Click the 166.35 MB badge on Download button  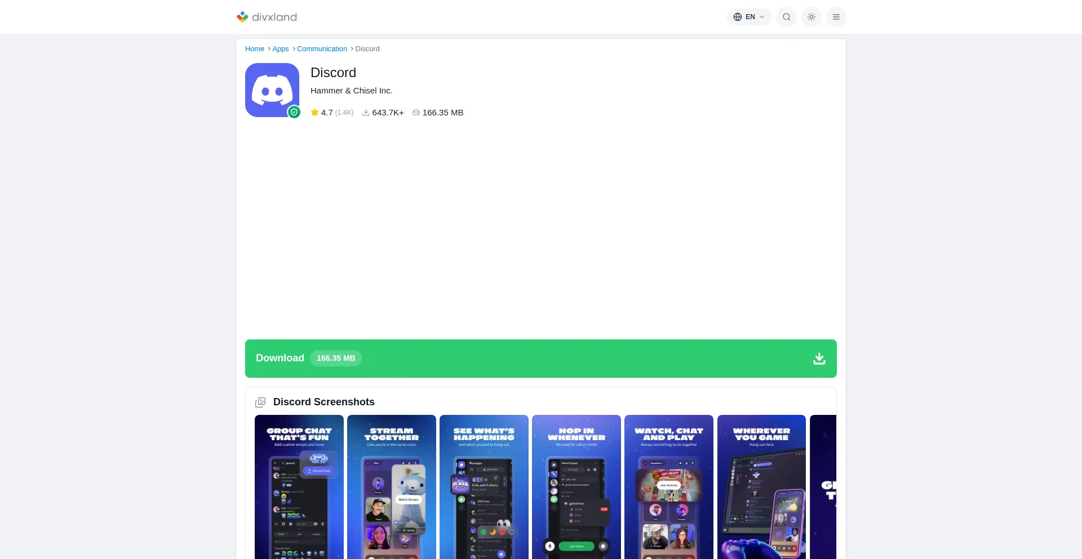click(x=336, y=359)
